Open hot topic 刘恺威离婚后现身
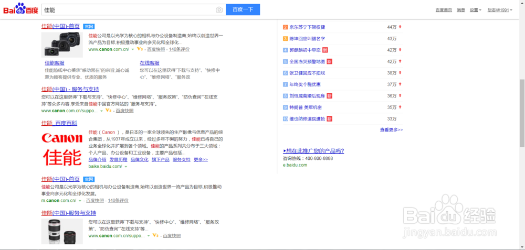525x250 pixels. 307,96
